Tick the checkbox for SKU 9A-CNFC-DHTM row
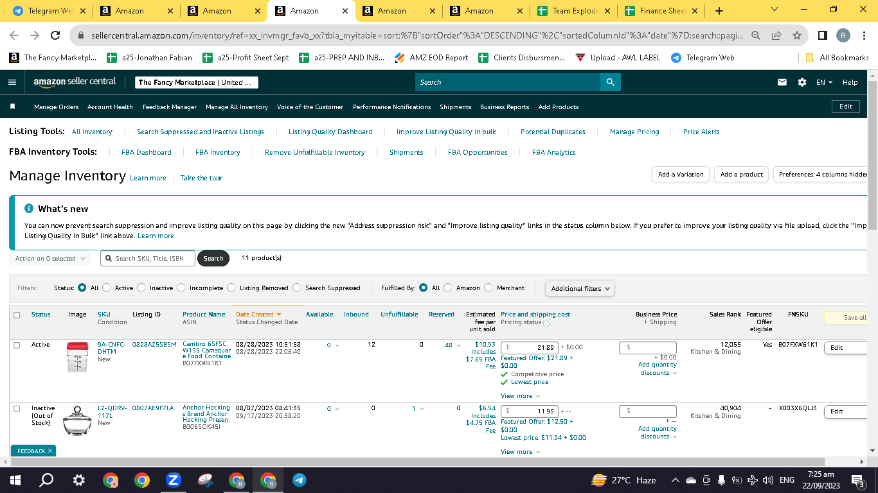Screen dimensions: 878x493 (x=17, y=345)
